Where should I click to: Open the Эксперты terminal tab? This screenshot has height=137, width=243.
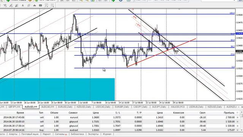[x=93, y=134]
